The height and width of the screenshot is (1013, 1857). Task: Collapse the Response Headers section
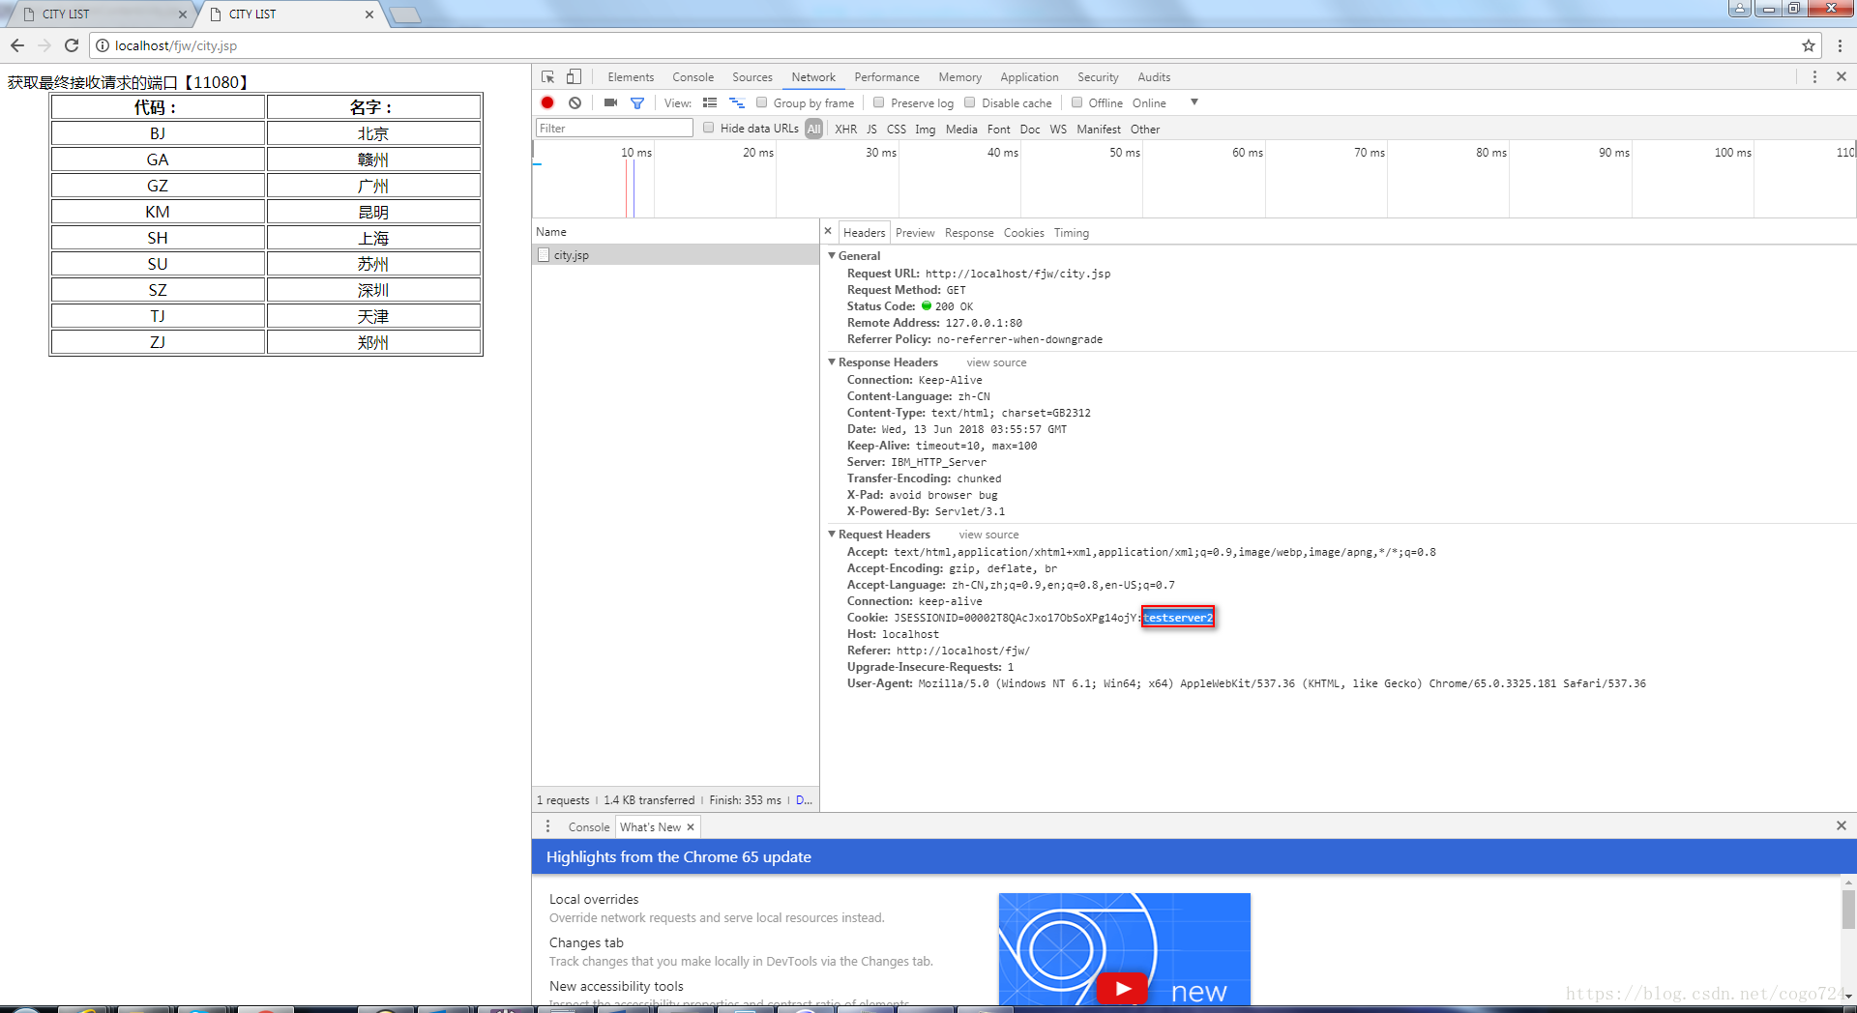[832, 362]
